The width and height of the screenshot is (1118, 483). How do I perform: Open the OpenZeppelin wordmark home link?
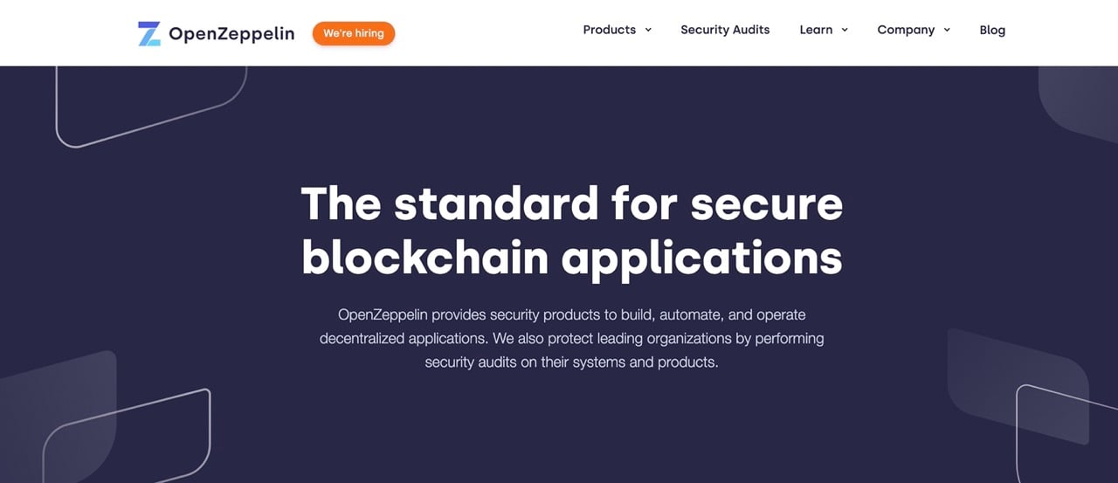231,34
